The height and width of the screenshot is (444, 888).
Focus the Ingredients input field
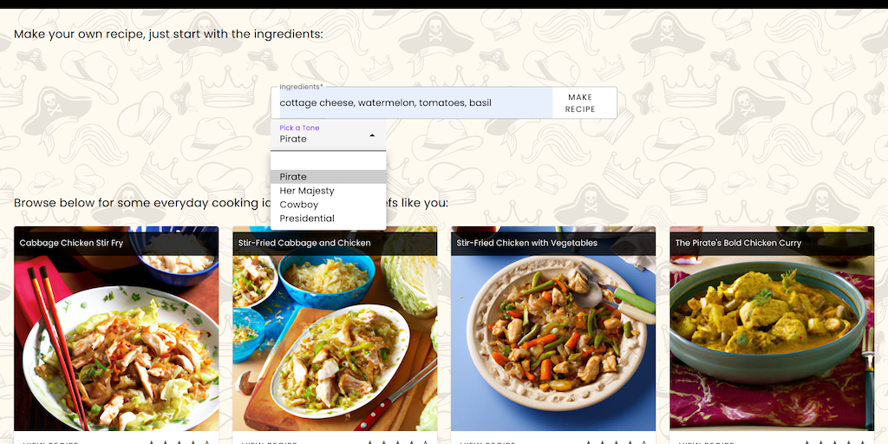click(412, 103)
